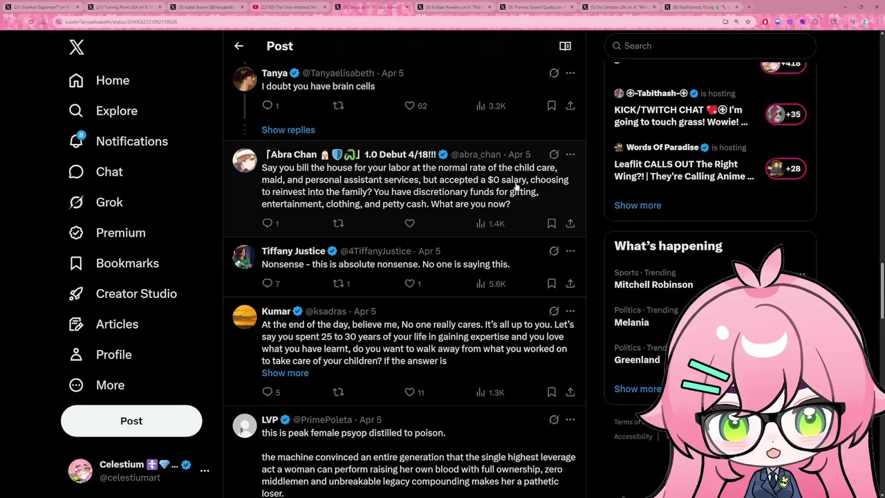
Task: Open more options on Tanya's post
Action: pyautogui.click(x=570, y=73)
